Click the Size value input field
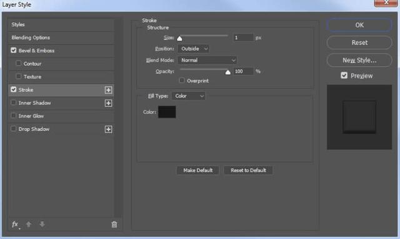The width and height of the screenshot is (400, 239). pyautogui.click(x=243, y=37)
